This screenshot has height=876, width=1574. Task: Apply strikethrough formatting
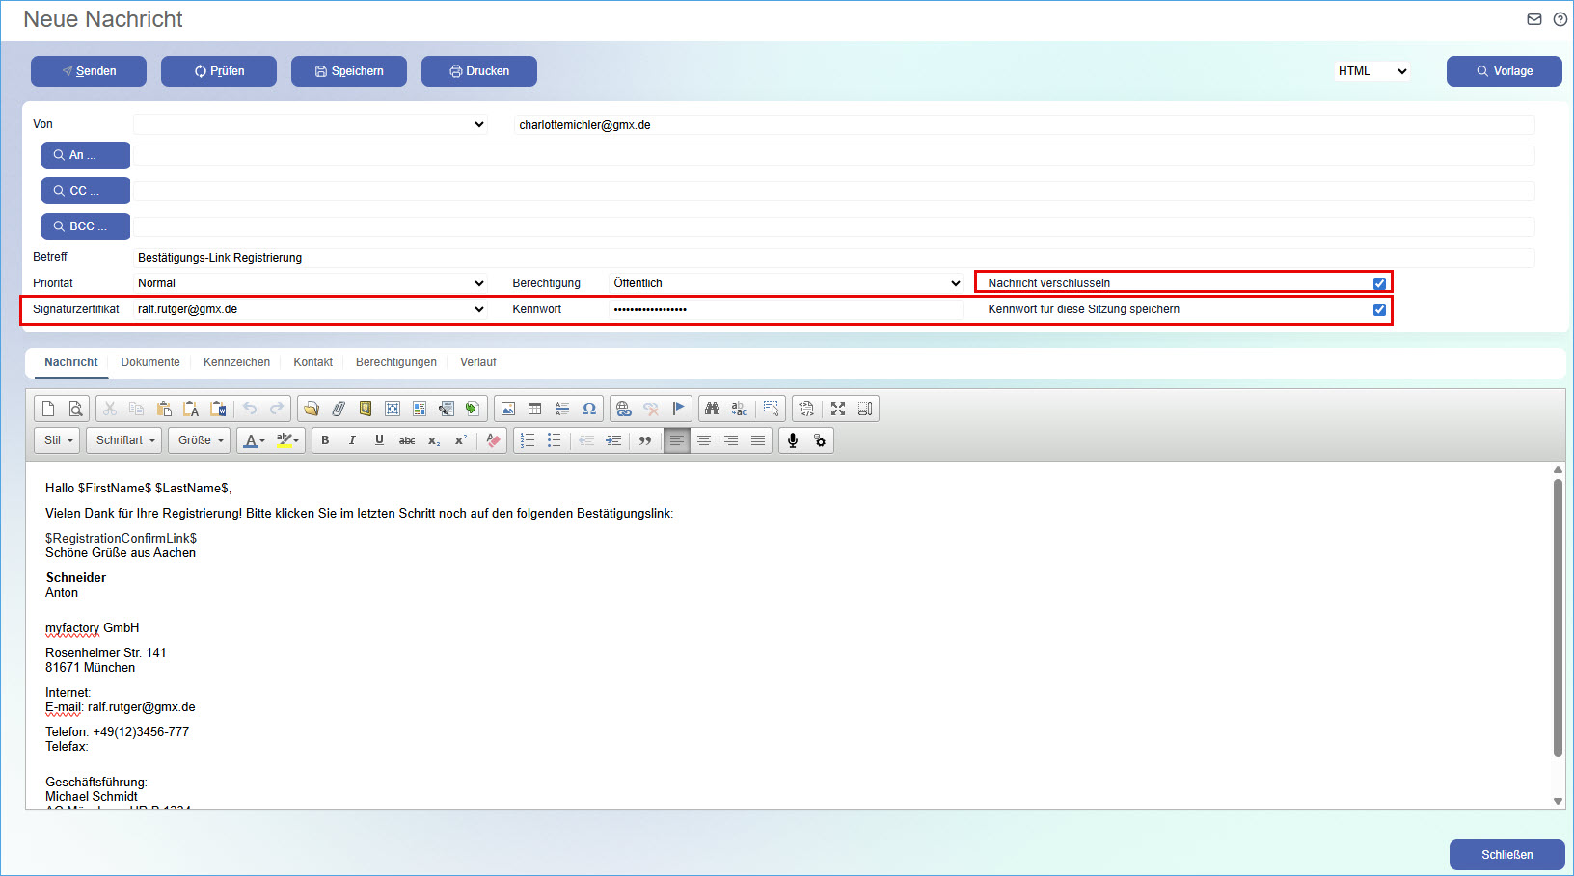(x=407, y=440)
